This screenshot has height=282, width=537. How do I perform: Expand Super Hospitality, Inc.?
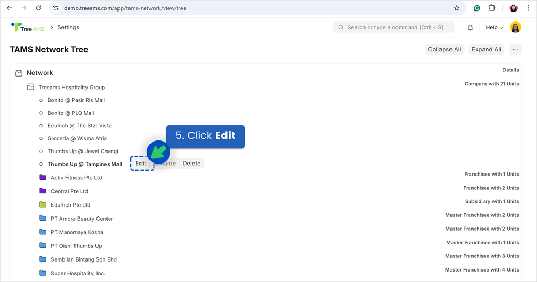click(78, 273)
